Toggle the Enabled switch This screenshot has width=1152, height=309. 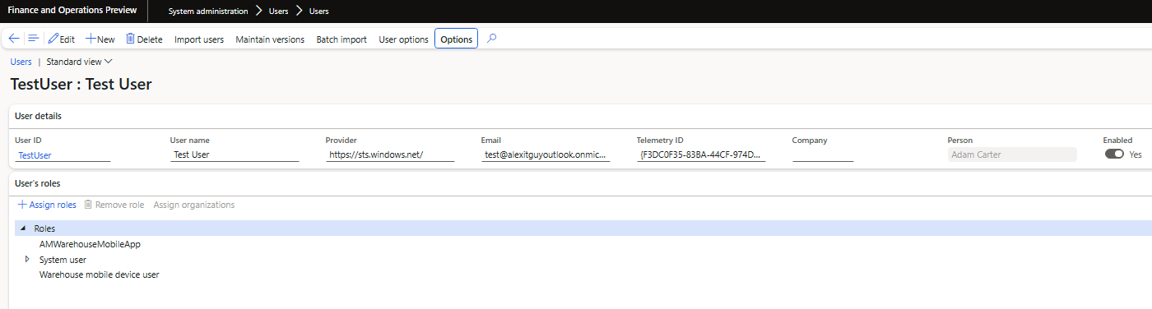point(1114,154)
